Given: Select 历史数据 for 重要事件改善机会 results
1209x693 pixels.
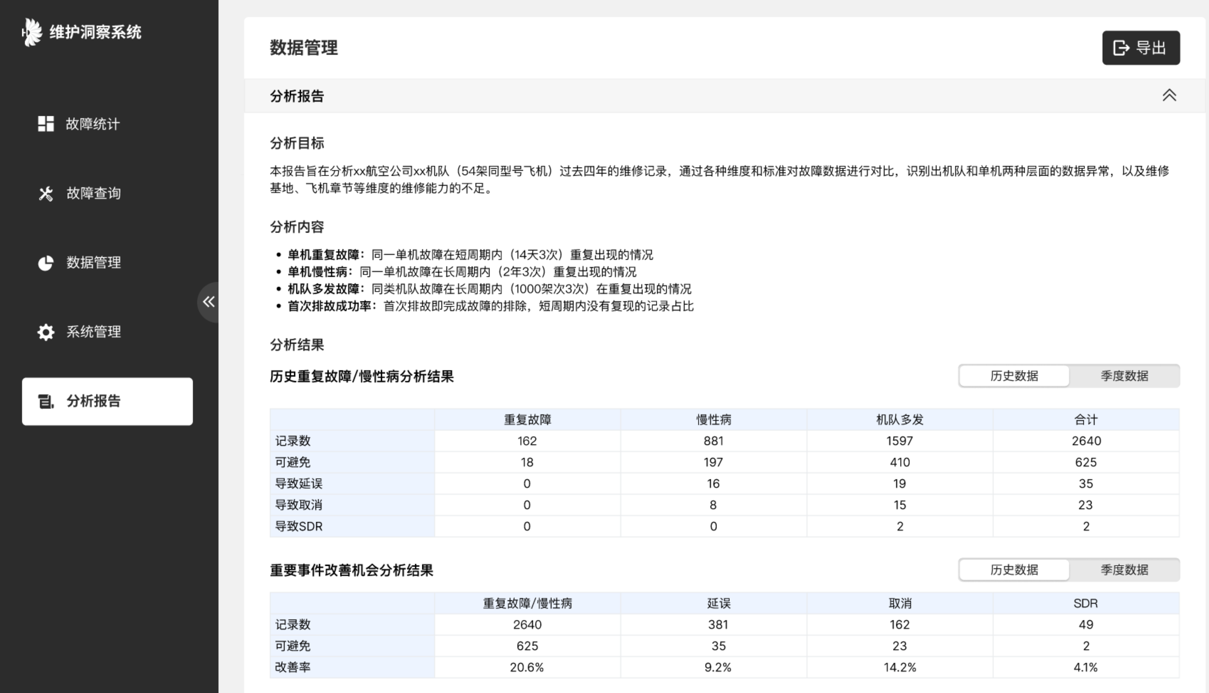Looking at the screenshot, I should point(1014,570).
